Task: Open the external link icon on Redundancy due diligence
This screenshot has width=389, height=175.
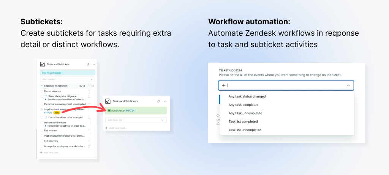Action: [x=46, y=96]
